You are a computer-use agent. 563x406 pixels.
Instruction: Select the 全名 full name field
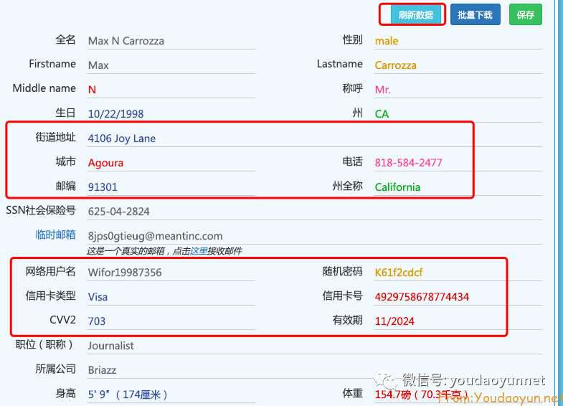point(171,41)
